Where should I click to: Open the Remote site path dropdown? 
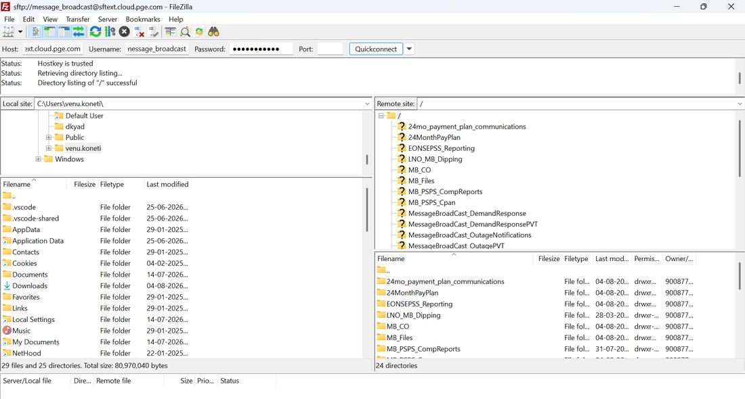pos(740,103)
